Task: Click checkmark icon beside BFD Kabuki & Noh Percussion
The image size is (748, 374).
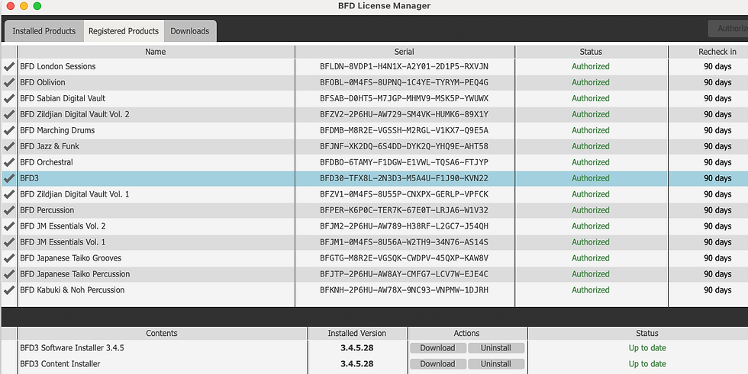Action: coord(8,289)
